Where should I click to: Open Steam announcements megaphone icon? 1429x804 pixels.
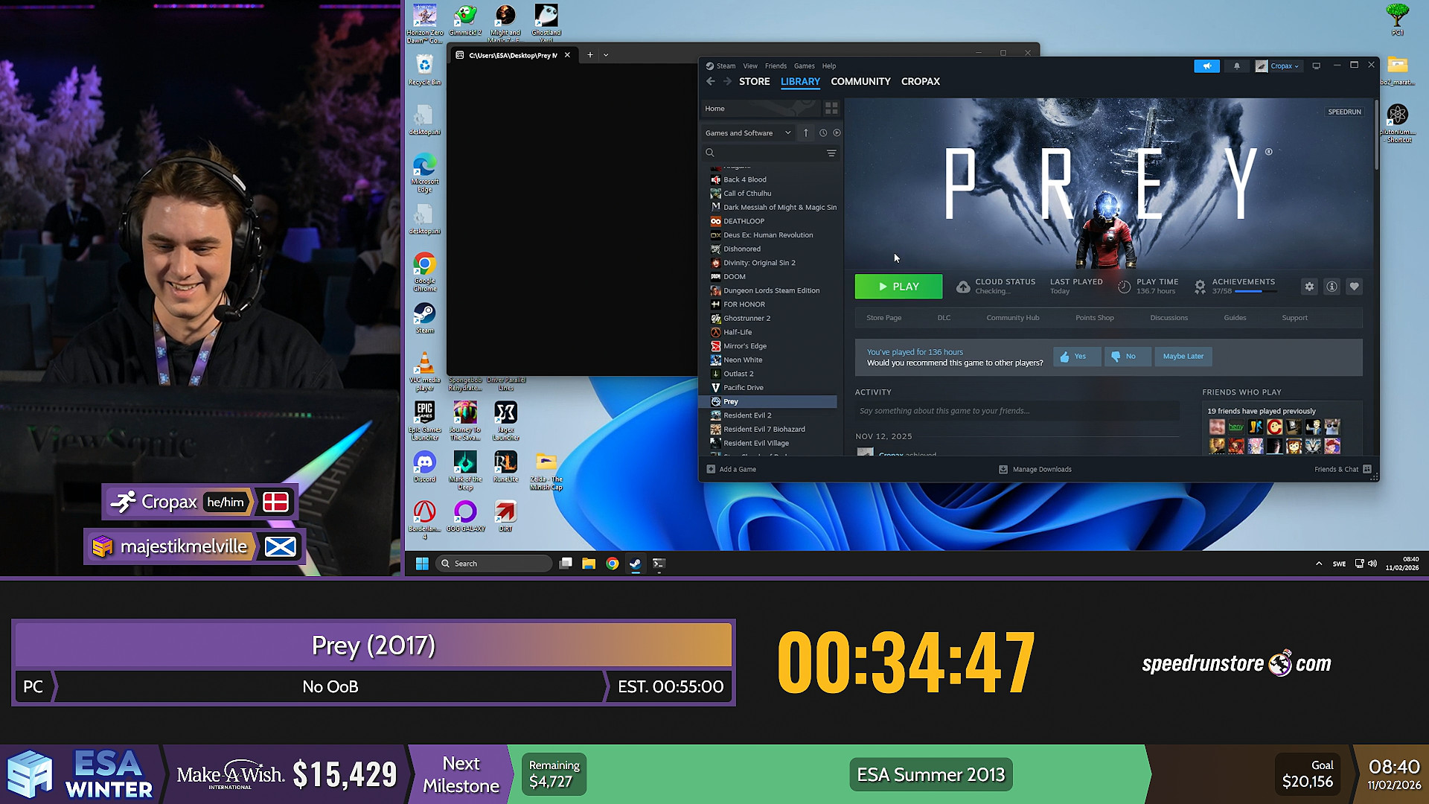[1206, 66]
